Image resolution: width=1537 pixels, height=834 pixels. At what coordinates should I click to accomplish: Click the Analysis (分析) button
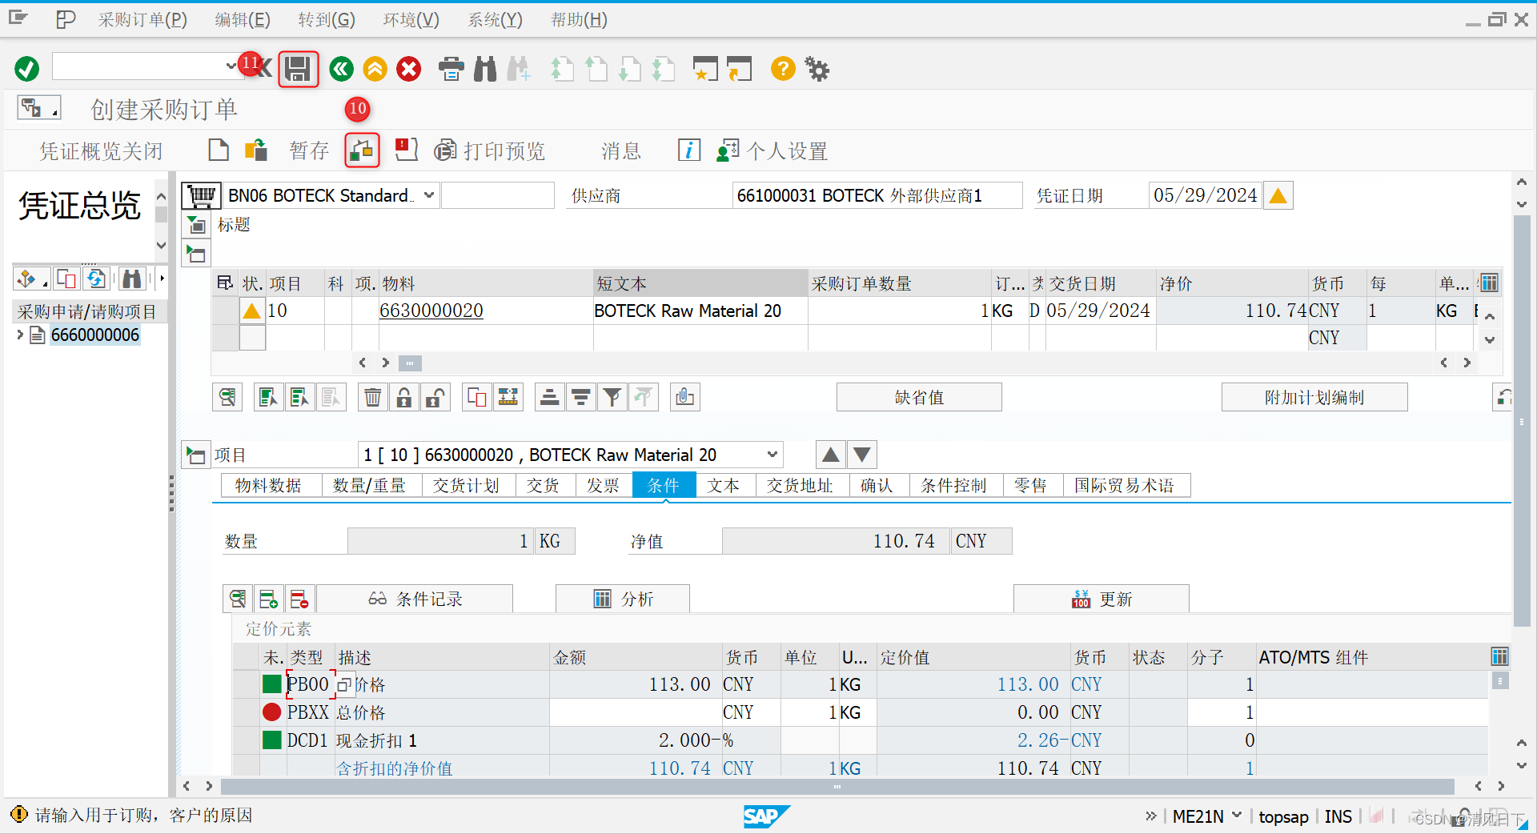click(x=623, y=599)
